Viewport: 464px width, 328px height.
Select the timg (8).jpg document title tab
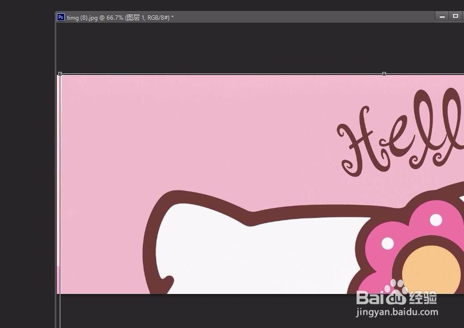pos(120,17)
